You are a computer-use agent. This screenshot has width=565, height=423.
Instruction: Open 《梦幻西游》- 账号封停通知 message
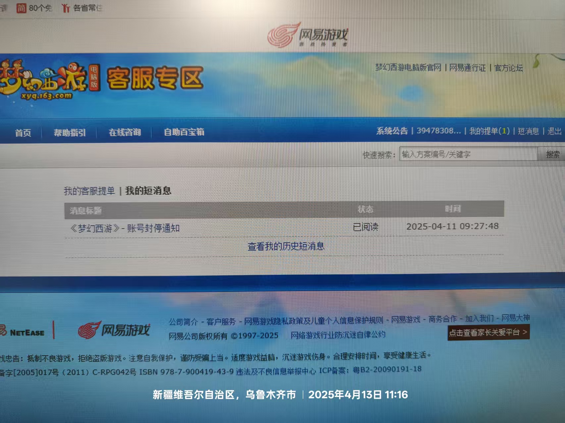pos(125,228)
